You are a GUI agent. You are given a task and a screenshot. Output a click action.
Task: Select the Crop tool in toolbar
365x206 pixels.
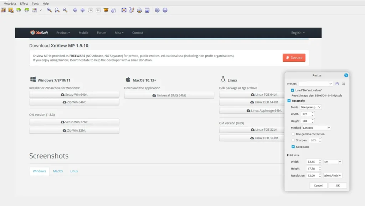3,10
